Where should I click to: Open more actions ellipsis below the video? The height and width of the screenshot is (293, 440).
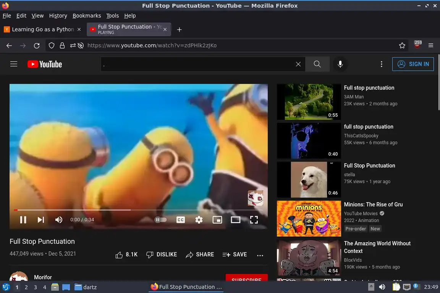(260, 255)
